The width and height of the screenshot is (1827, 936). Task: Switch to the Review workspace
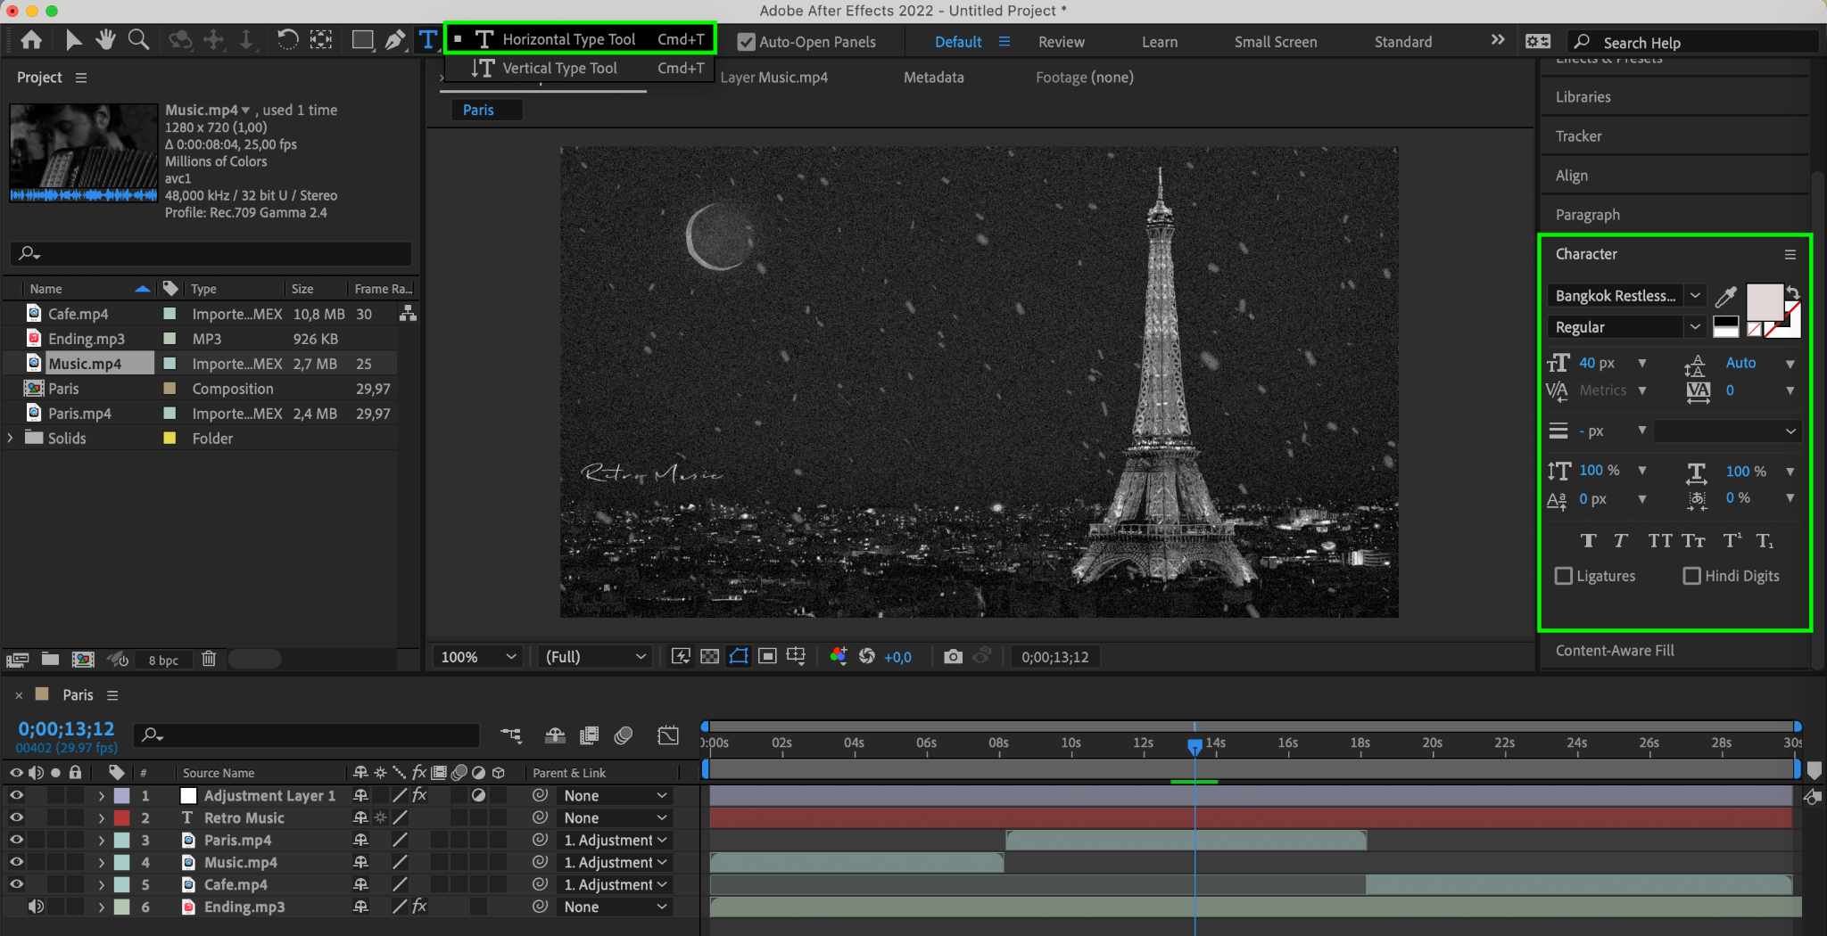point(1061,42)
